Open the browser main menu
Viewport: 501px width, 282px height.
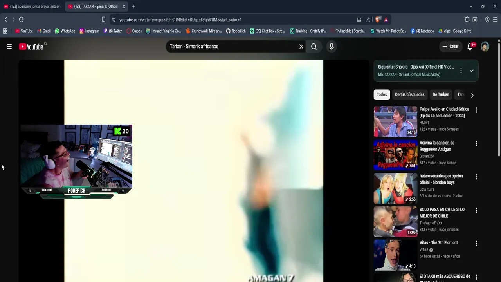tap(495, 20)
